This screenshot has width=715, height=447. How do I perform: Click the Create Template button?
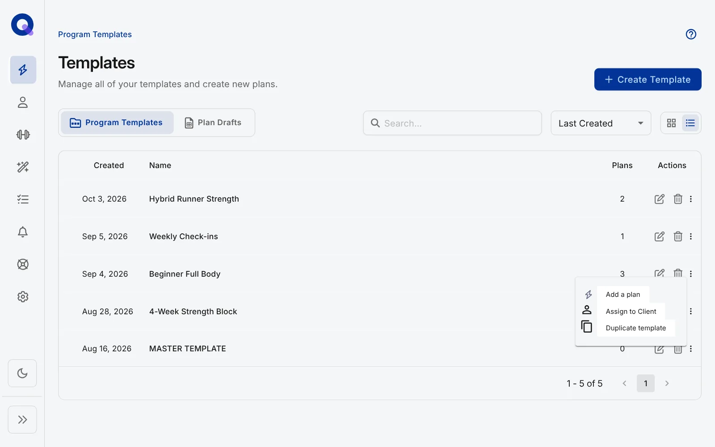click(648, 79)
